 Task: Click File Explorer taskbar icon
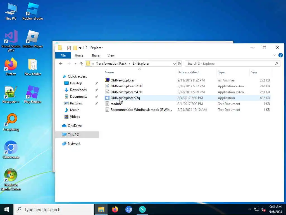pos(101,209)
